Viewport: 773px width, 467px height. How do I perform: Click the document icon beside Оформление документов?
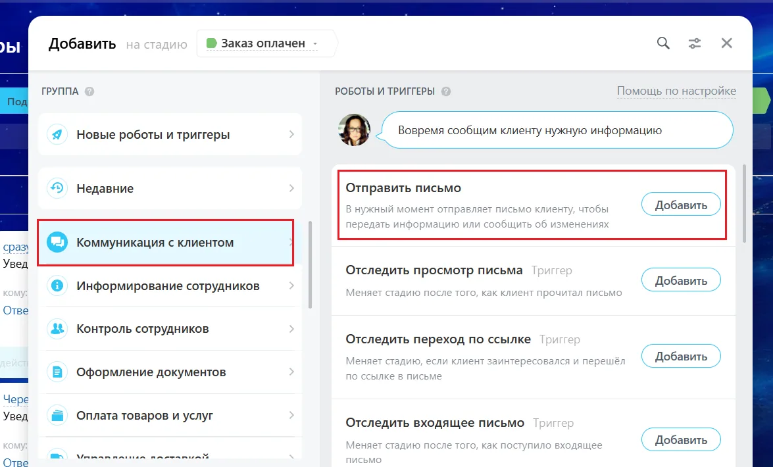[57, 372]
